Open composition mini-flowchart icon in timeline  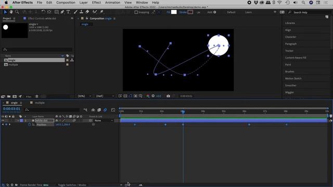point(85,110)
